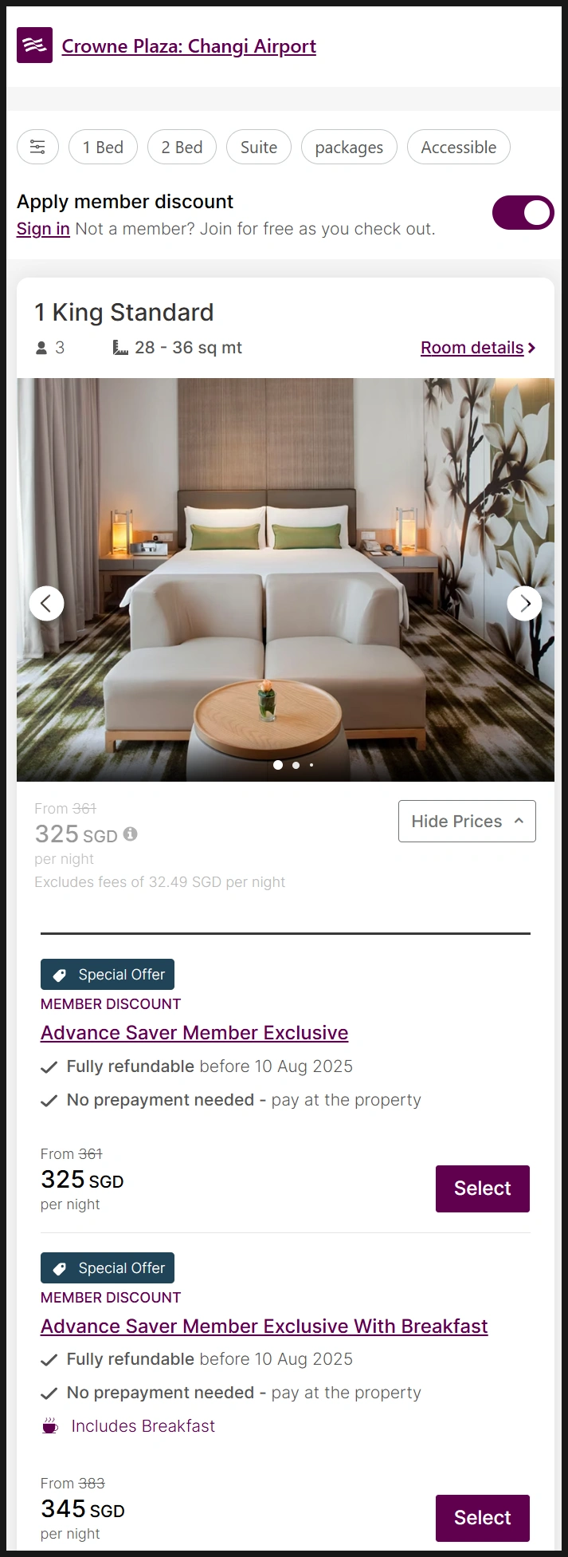
Task: Open the filter sliders icon button
Action: point(37,147)
